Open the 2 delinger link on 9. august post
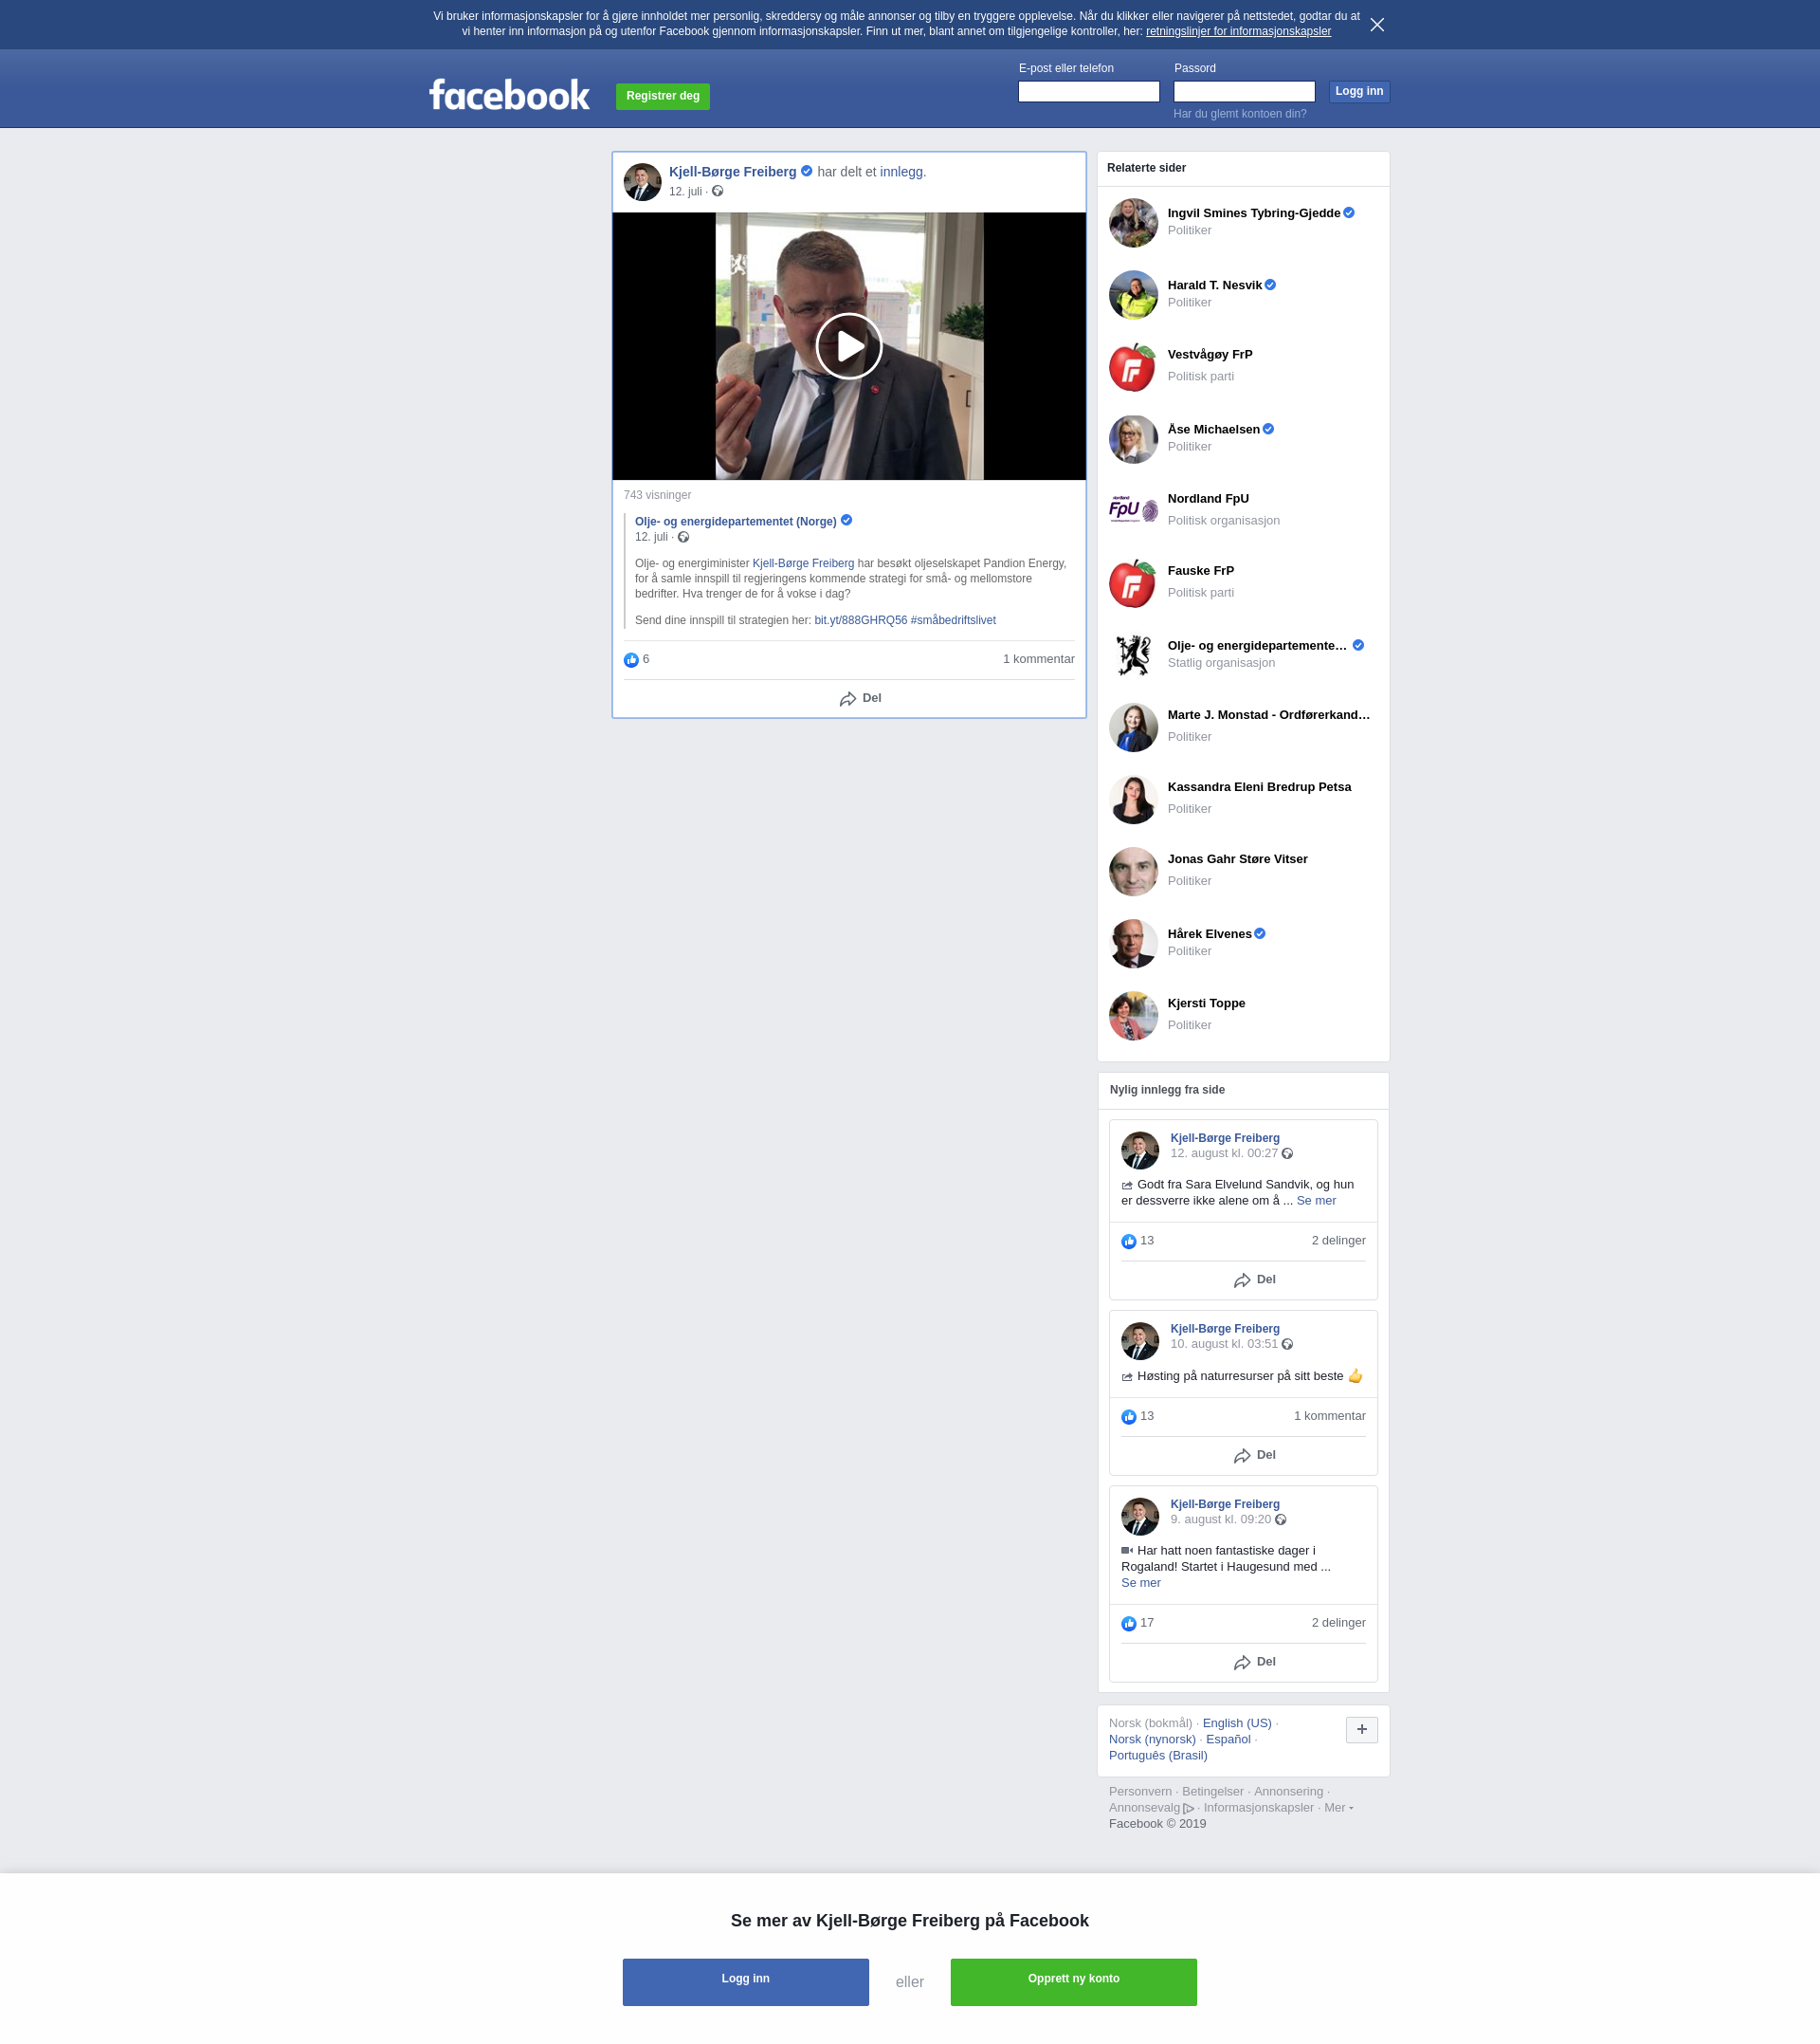Viewport: 1820px width, 2044px height. (x=1338, y=1623)
